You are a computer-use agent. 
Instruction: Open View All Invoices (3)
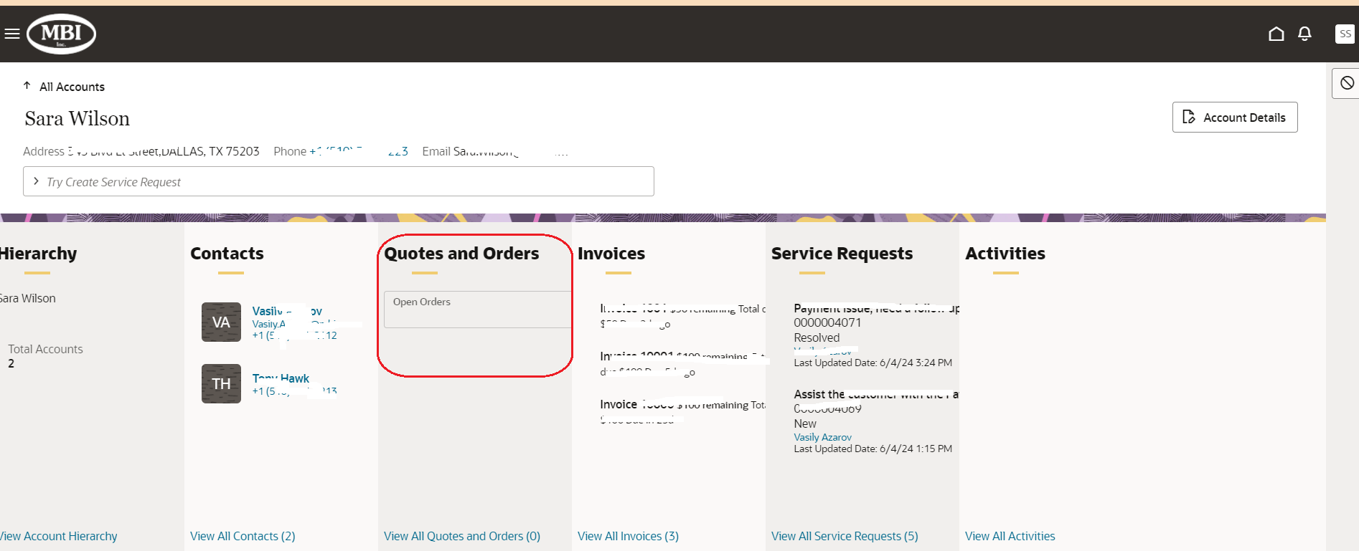tap(628, 536)
